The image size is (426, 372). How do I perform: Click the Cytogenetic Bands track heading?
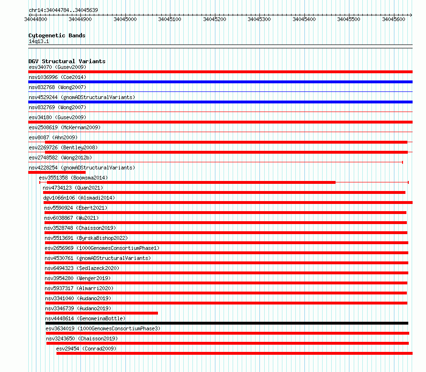(x=57, y=35)
